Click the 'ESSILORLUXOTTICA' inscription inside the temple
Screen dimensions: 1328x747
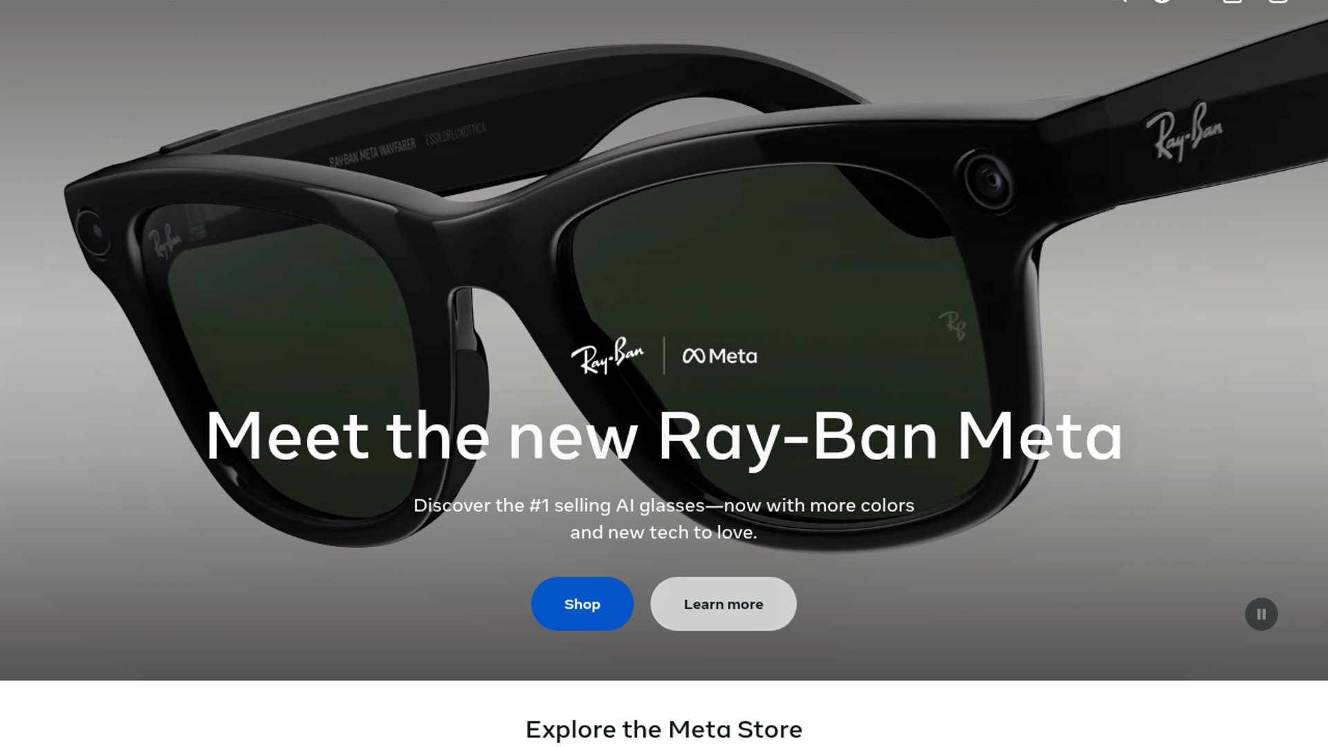(x=456, y=133)
